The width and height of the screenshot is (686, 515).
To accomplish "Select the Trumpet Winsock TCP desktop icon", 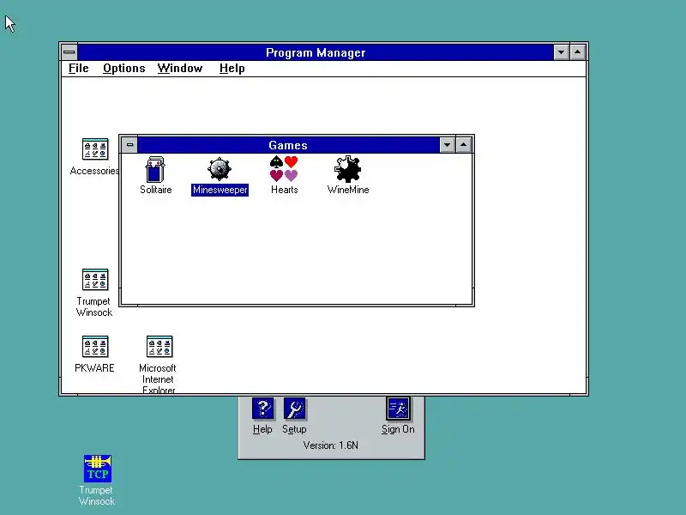I will pos(98,468).
